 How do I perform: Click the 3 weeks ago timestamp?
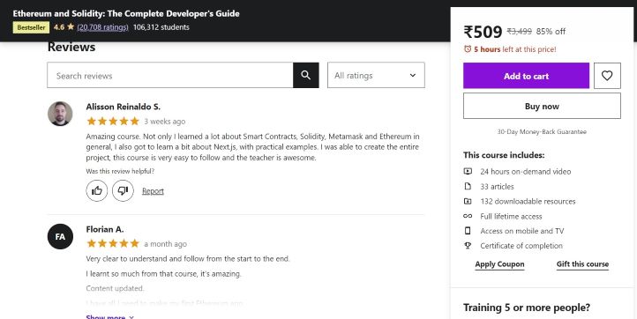point(164,122)
